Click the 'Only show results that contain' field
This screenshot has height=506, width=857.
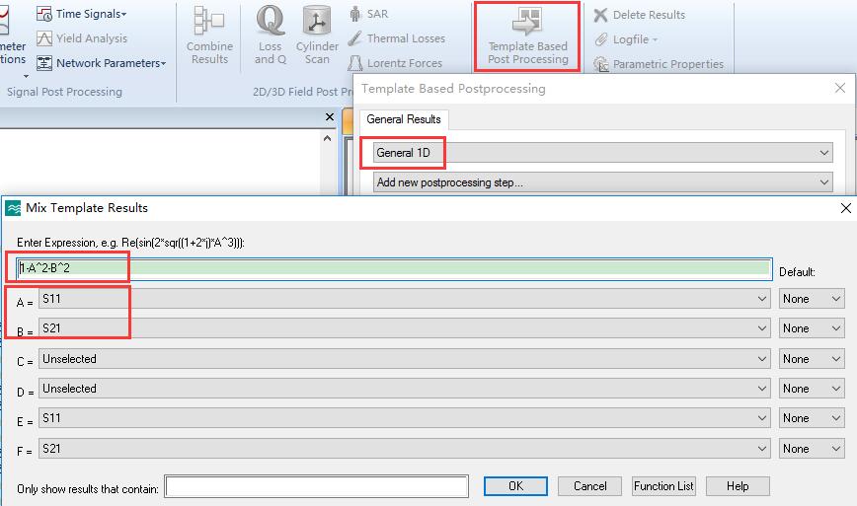coord(317,486)
